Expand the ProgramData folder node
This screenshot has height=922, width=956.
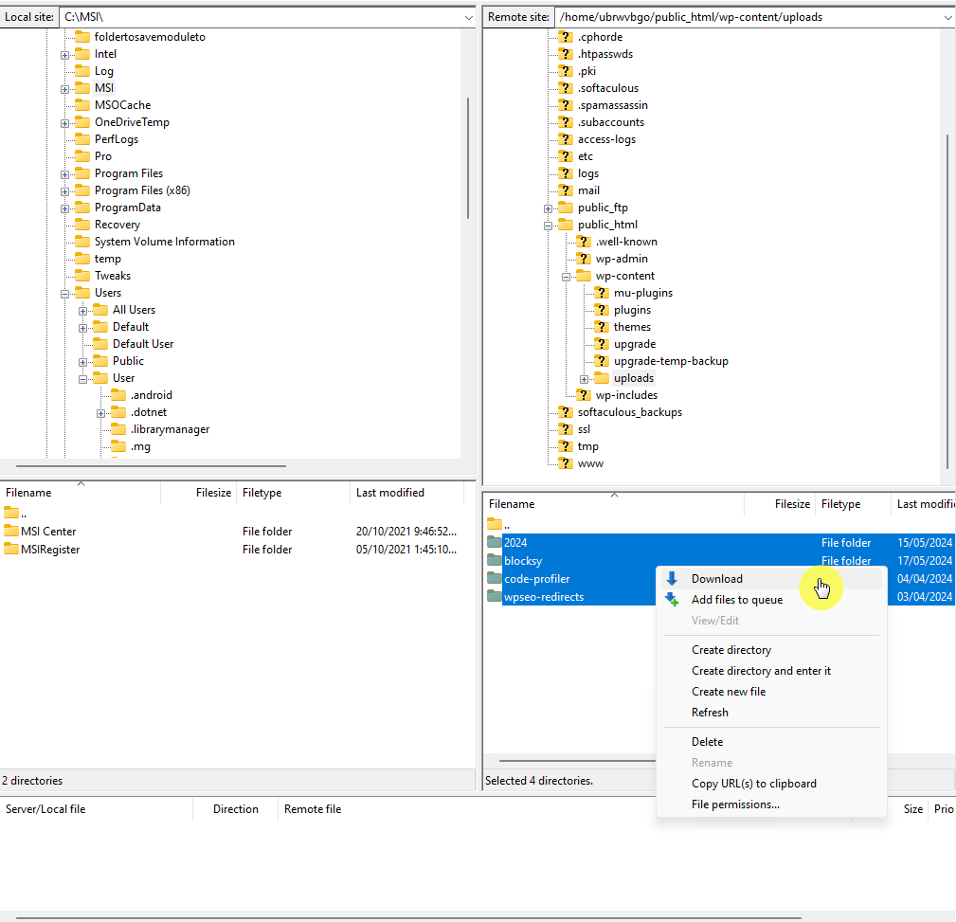[64, 208]
